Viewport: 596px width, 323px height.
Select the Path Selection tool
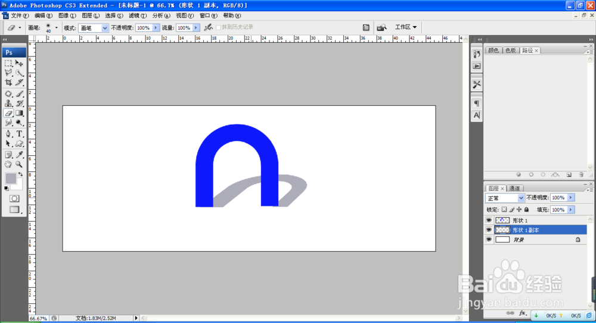pos(8,143)
